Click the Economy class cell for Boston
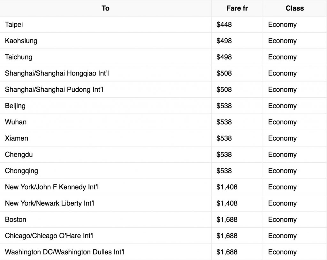Image resolution: width=327 pixels, height=260 pixels. pos(282,220)
